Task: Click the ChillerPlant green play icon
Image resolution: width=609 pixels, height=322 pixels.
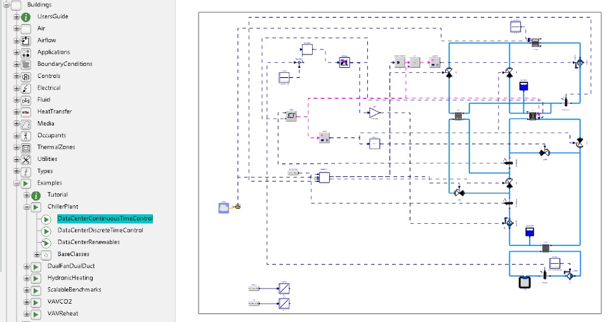Action: click(x=36, y=207)
